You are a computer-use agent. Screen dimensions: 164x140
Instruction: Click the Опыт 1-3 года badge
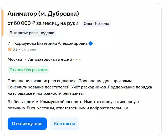(96, 24)
